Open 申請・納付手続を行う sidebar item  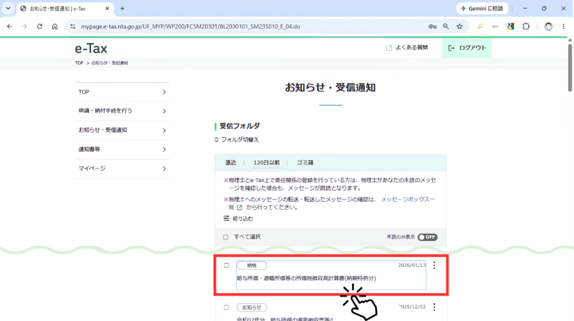click(122, 111)
